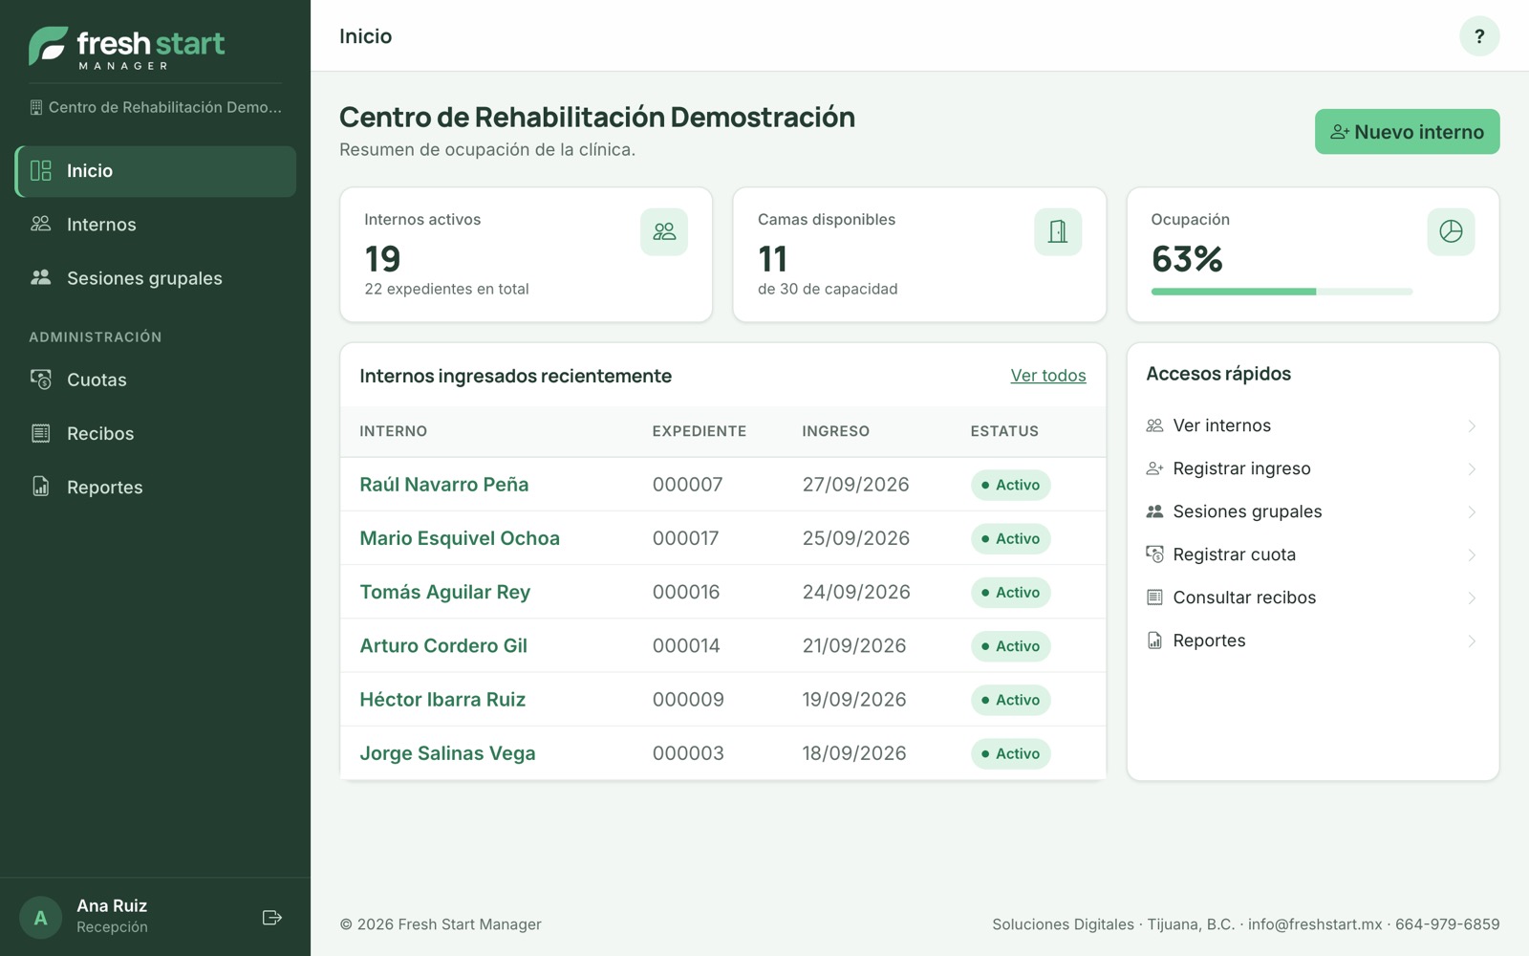The width and height of the screenshot is (1529, 956).
Task: Click the Recibos list icon in sidebar
Action: (41, 433)
